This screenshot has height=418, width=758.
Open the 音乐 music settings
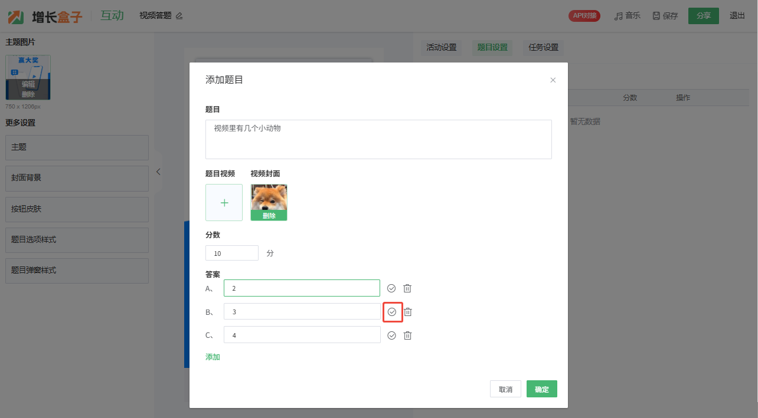[627, 16]
